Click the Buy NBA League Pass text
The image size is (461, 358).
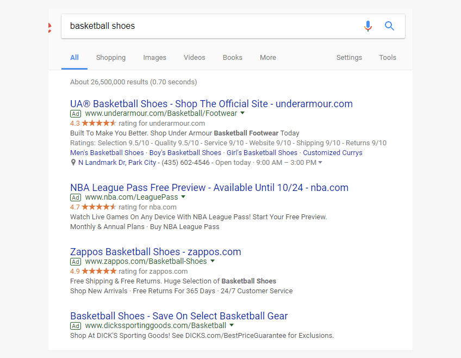coord(185,227)
